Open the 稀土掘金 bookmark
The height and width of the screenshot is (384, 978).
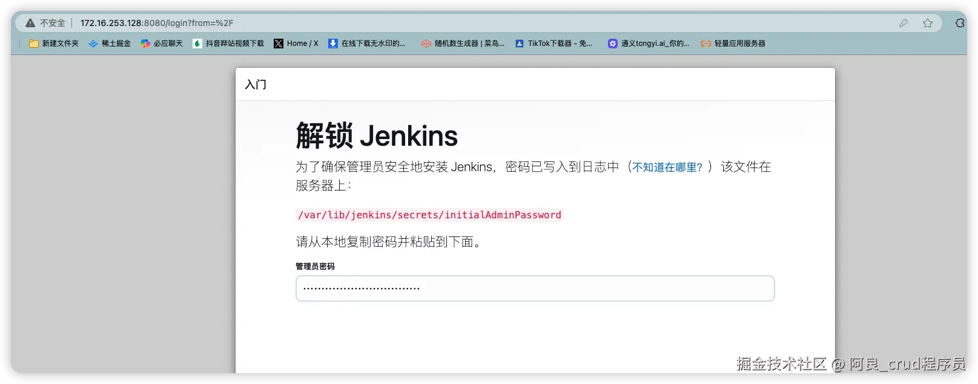tap(110, 44)
